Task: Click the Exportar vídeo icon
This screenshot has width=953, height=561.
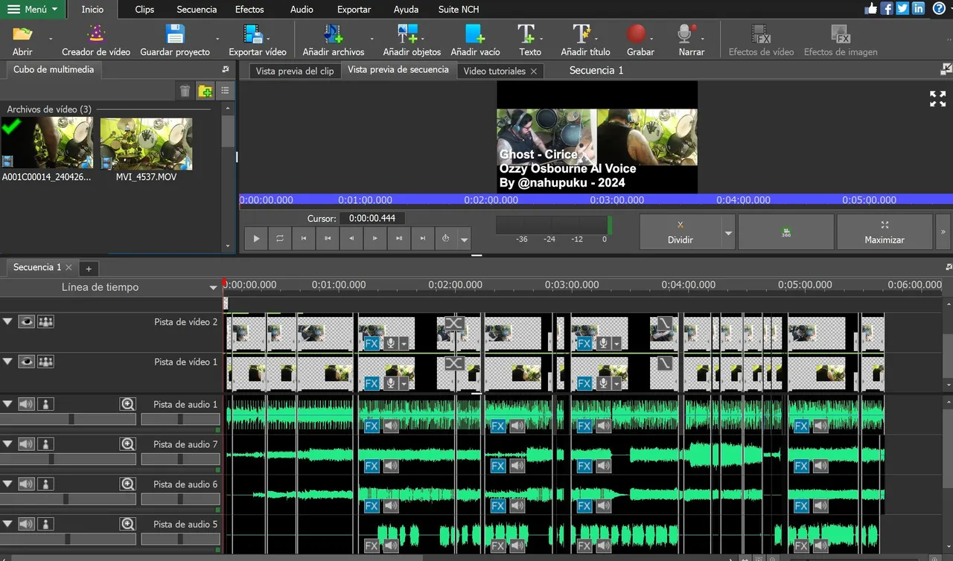Action: [x=253, y=33]
